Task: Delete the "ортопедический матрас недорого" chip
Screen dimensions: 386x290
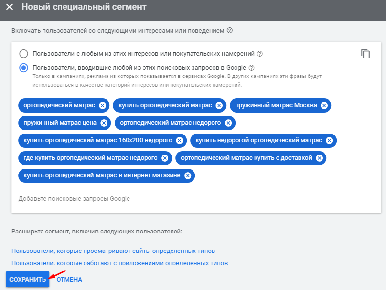Action: 228,123
